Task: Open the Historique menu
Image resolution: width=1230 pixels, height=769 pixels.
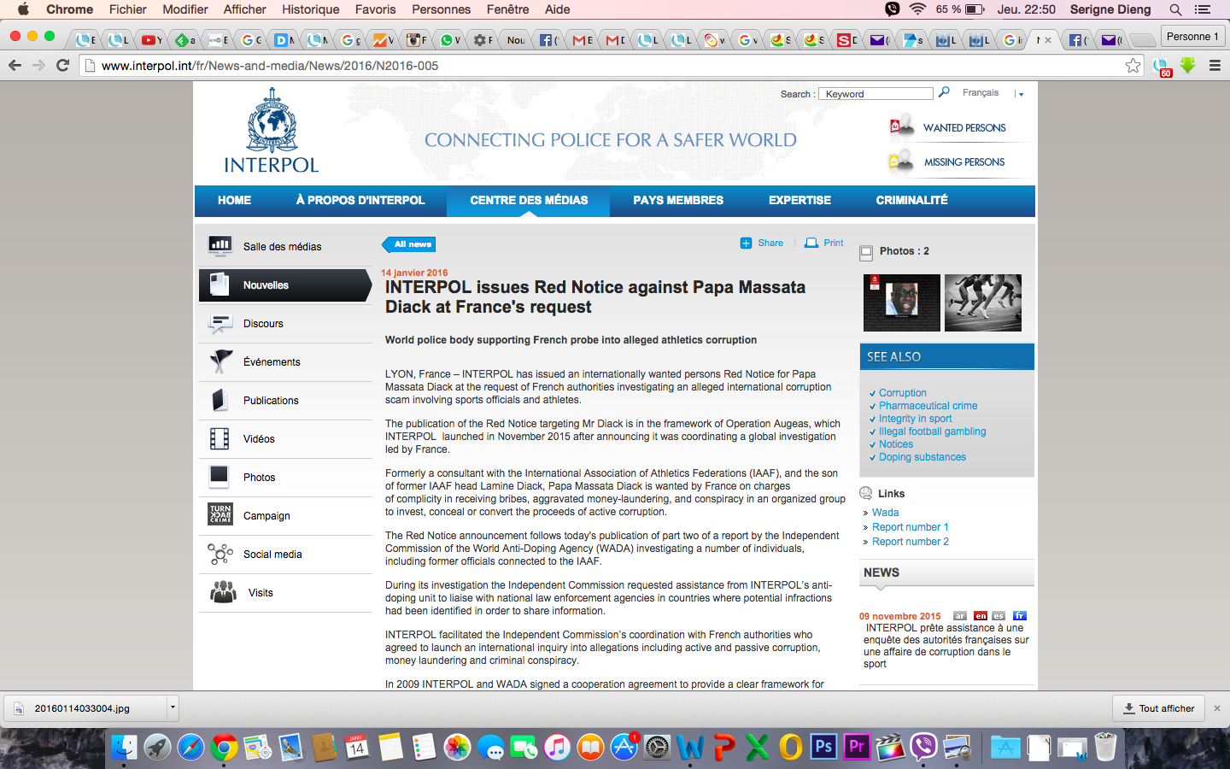Action: (311, 9)
